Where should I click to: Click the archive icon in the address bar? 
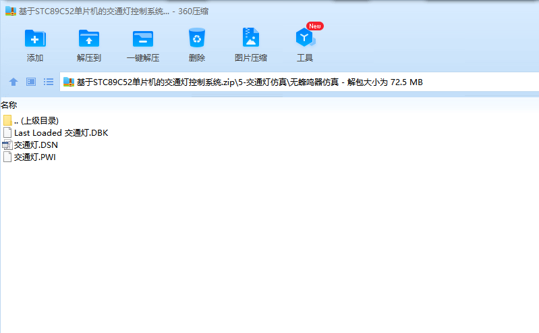69,82
